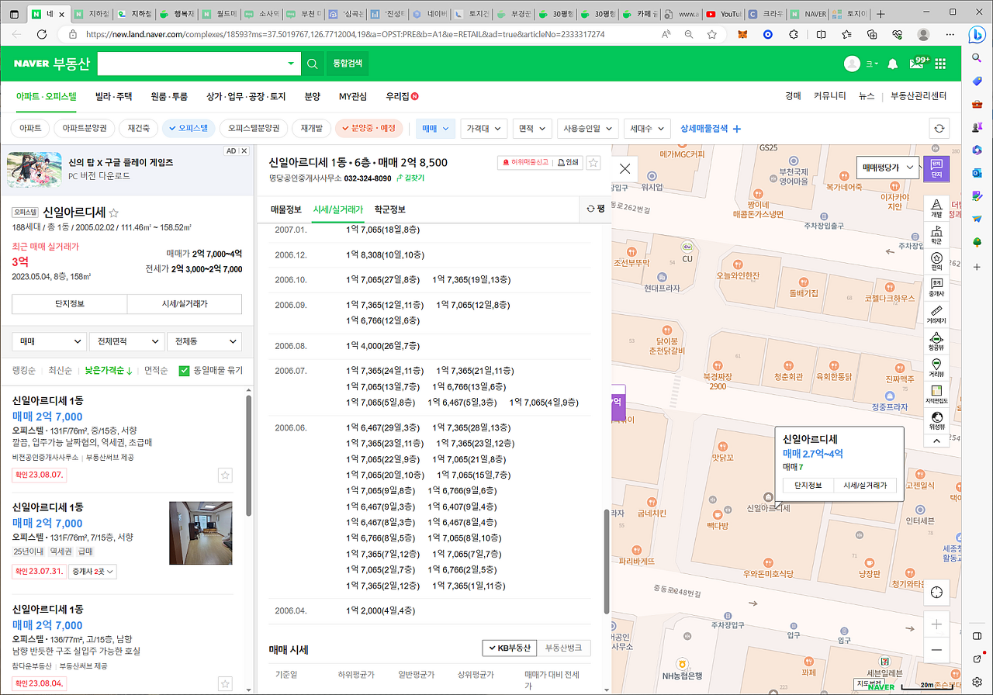The image size is (993, 695).
Task: Select the 거리재기 distance measuring tool
Action: [936, 315]
